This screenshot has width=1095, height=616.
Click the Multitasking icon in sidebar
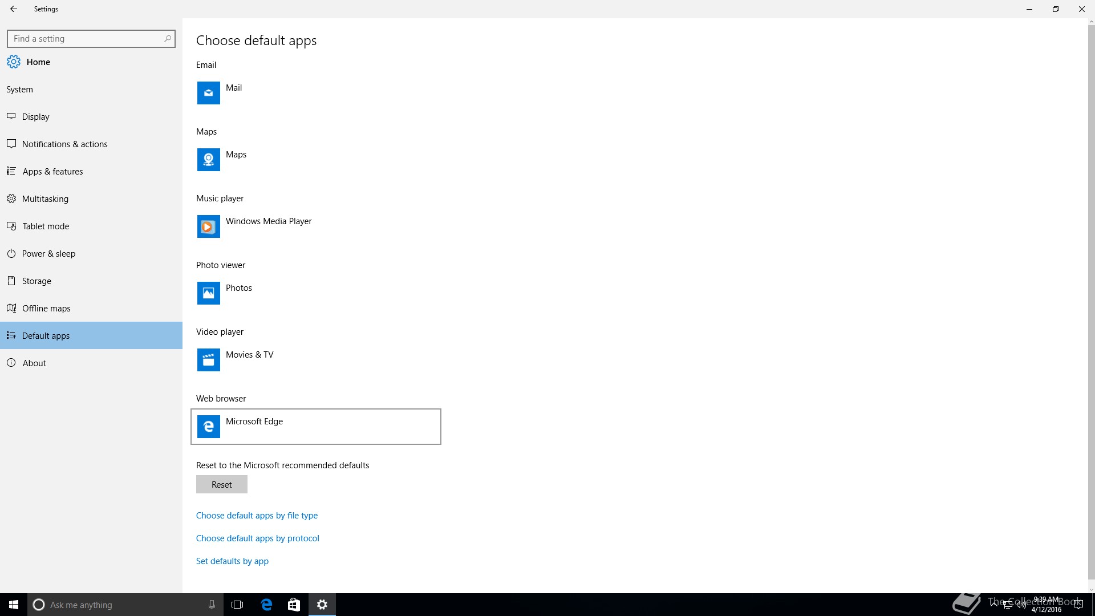[11, 198]
